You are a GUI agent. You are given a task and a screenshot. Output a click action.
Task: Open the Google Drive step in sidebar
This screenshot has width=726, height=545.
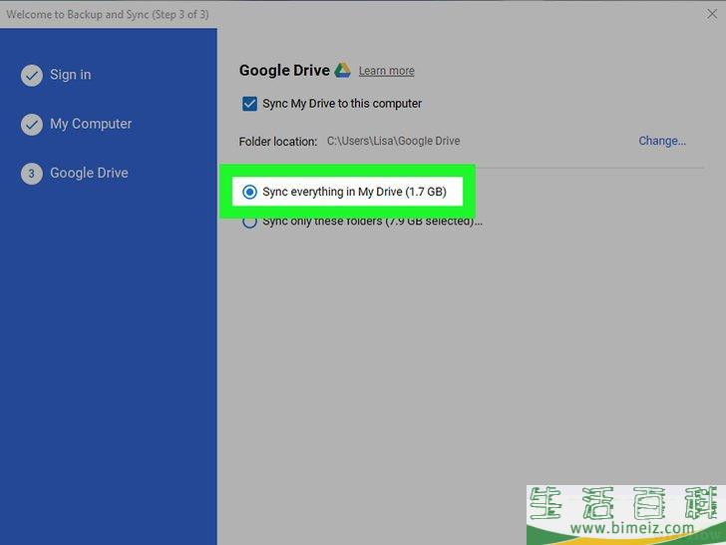pos(89,173)
